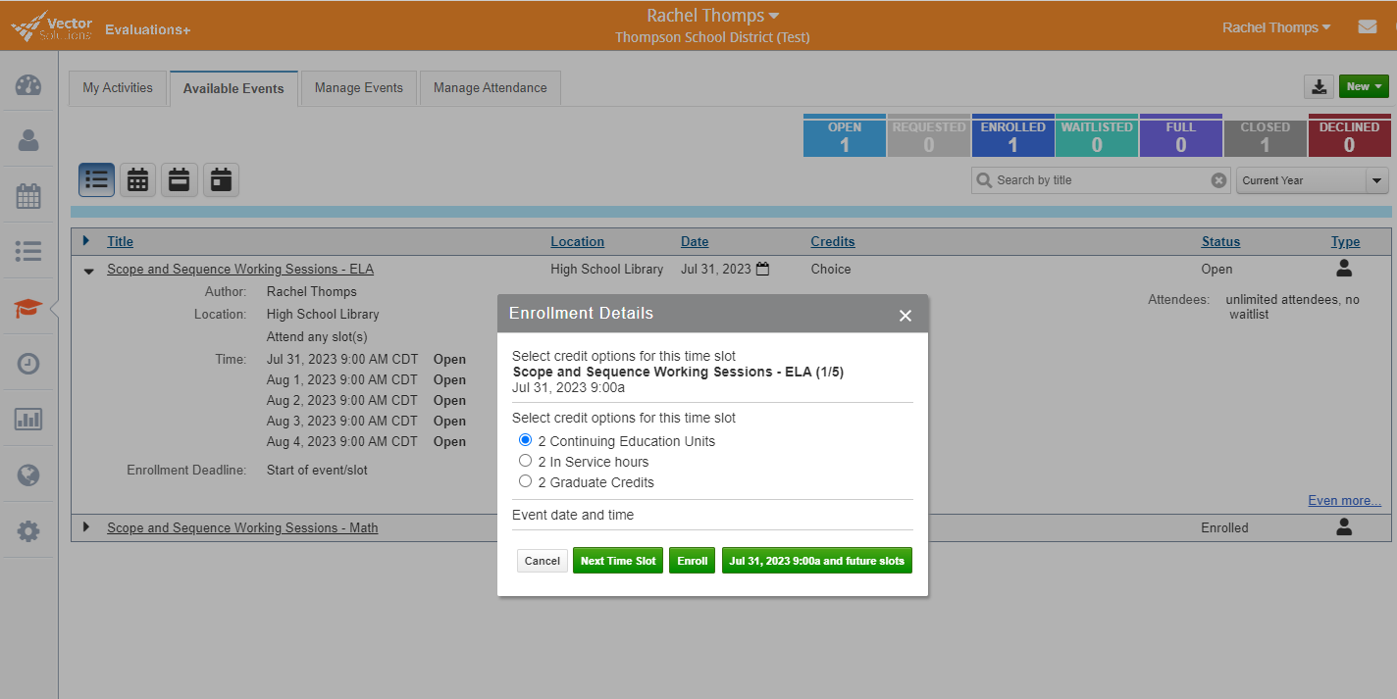Switch to month calendar view
Screen dimensions: 1397x699
click(137, 179)
